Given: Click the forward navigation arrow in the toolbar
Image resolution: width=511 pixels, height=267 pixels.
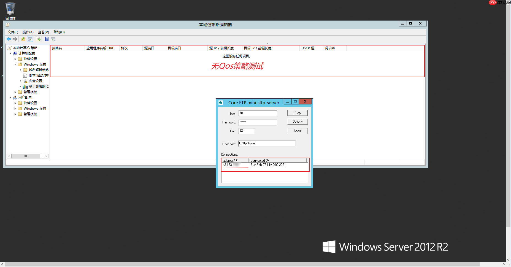Looking at the screenshot, I should 15,39.
